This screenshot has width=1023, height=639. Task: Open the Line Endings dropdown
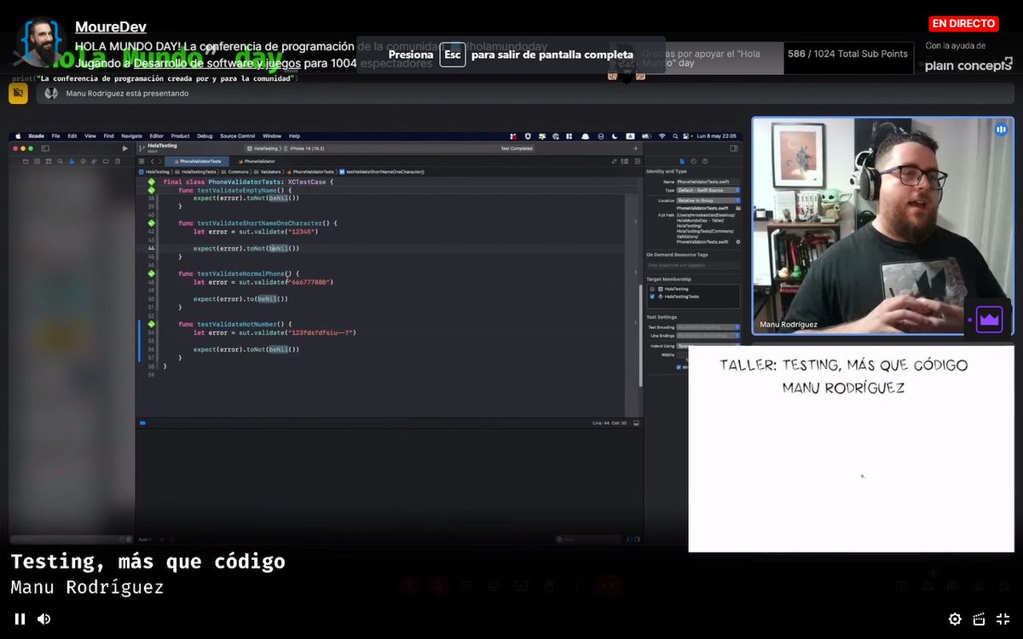point(708,336)
